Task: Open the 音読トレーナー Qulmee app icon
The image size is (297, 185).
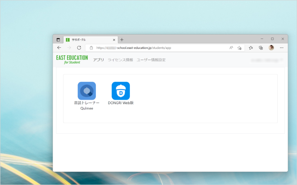Action: [87, 91]
